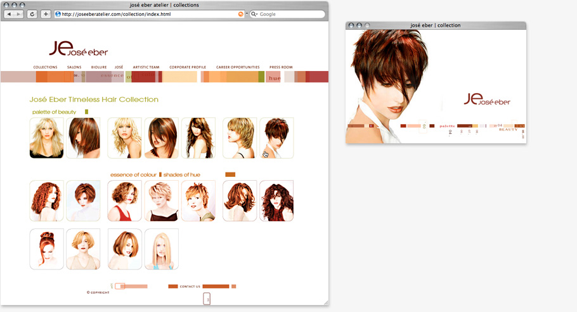This screenshot has width=577, height=312.
Task: Open wavy blonde shag thumbnail, first row
Action: [124, 138]
